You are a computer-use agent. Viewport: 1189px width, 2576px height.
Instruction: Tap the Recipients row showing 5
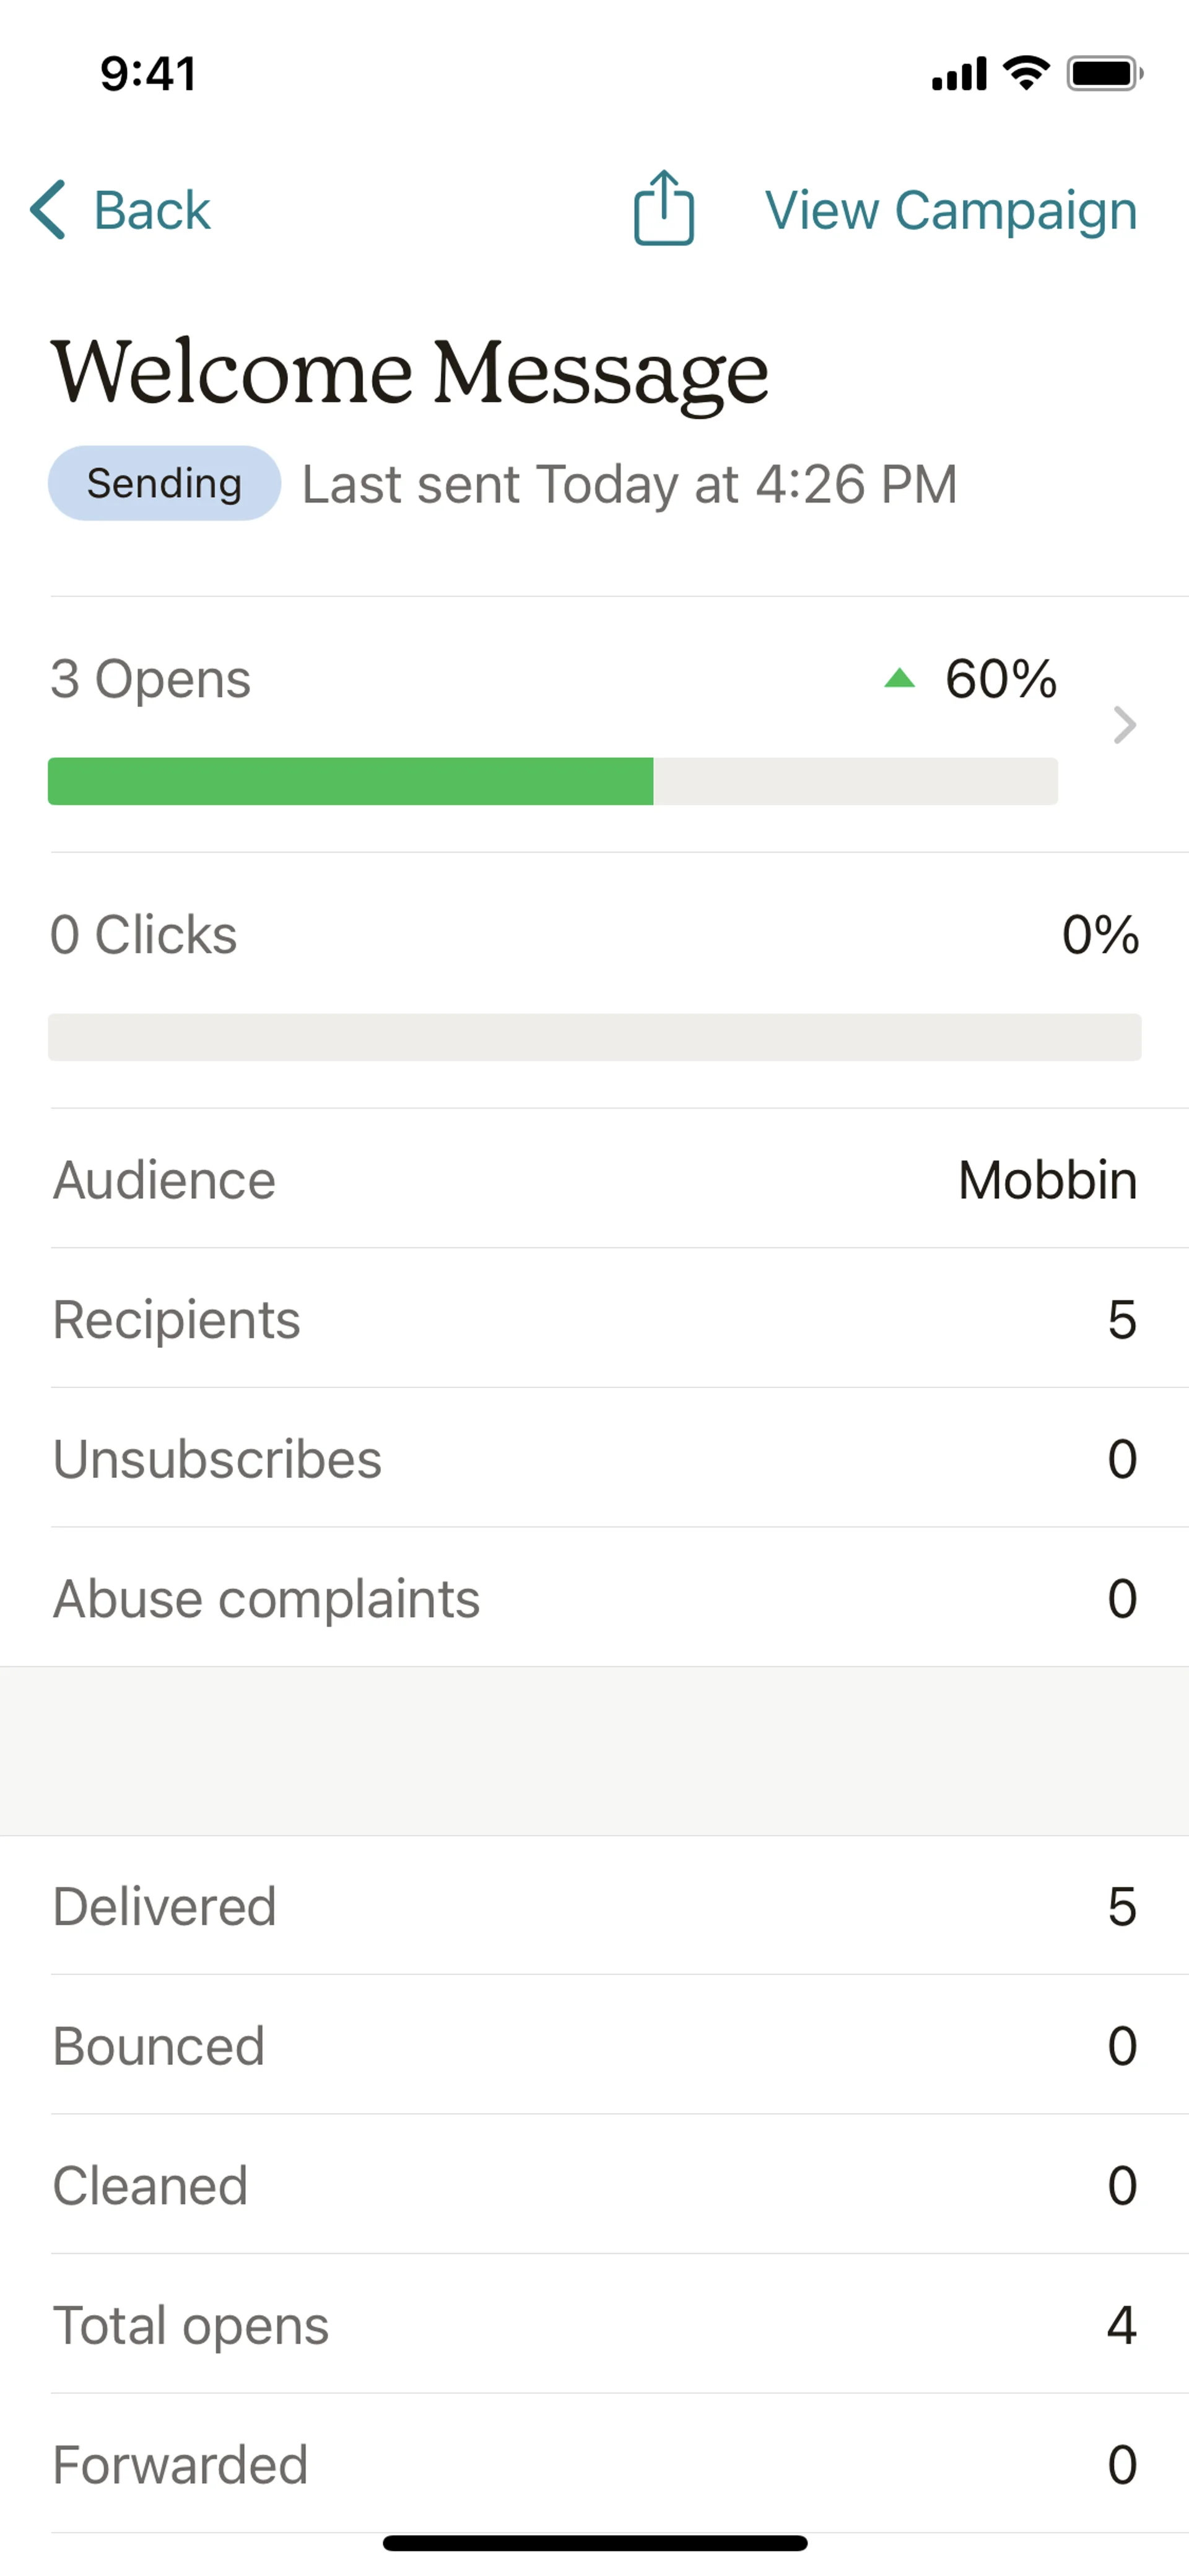pyautogui.click(x=594, y=1319)
